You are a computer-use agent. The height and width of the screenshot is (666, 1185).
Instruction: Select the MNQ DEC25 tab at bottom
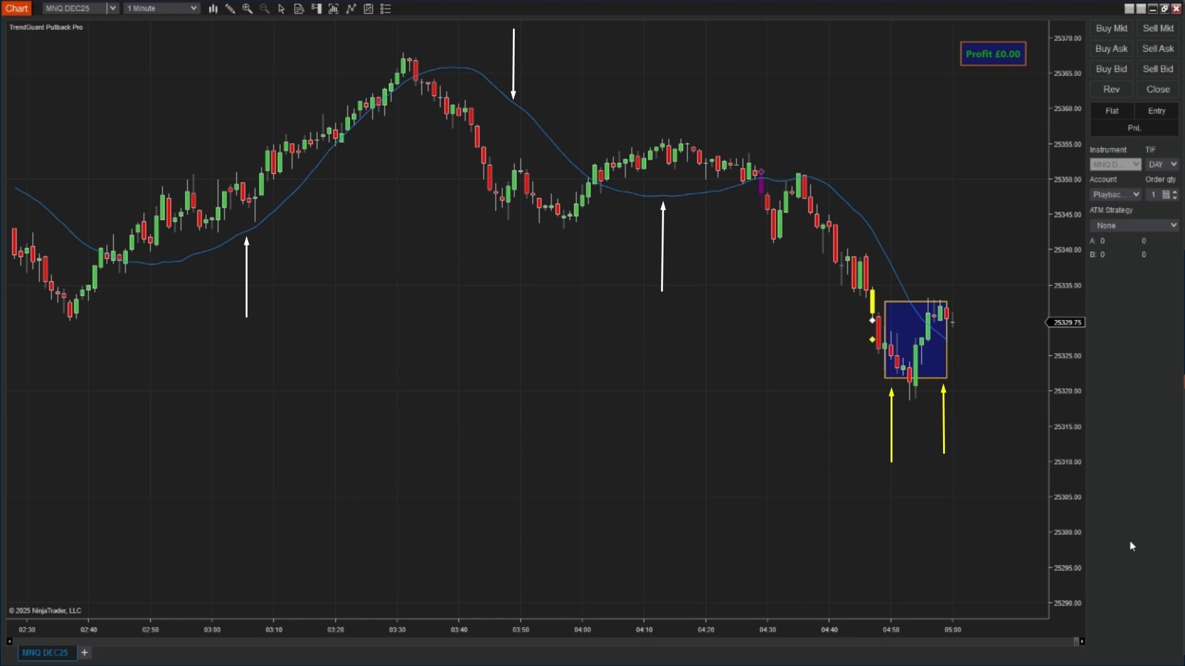[46, 652]
